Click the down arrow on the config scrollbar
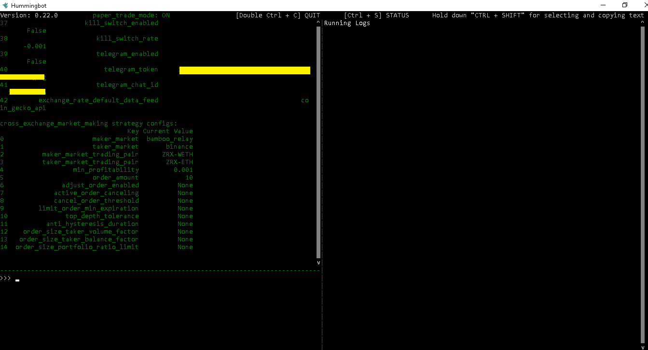Image resolution: width=648 pixels, height=350 pixels. click(317, 262)
